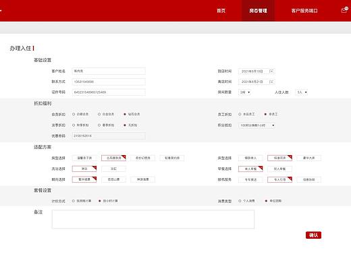Screen dimensions: 351x263
Task: Choose 双人早餐 under 早餐选择
Action: tap(279, 169)
